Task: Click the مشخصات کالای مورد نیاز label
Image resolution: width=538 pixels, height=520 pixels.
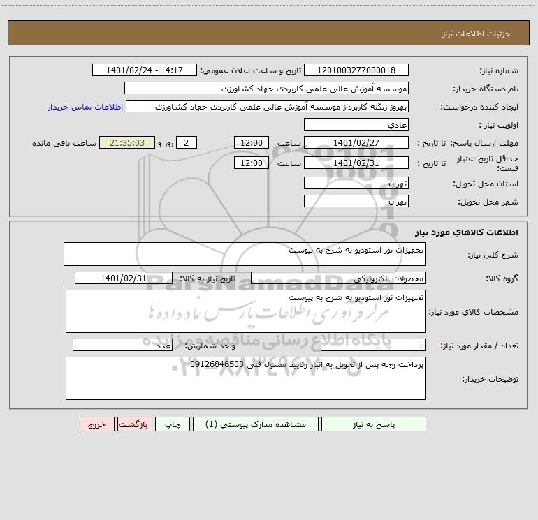Action: (x=474, y=312)
